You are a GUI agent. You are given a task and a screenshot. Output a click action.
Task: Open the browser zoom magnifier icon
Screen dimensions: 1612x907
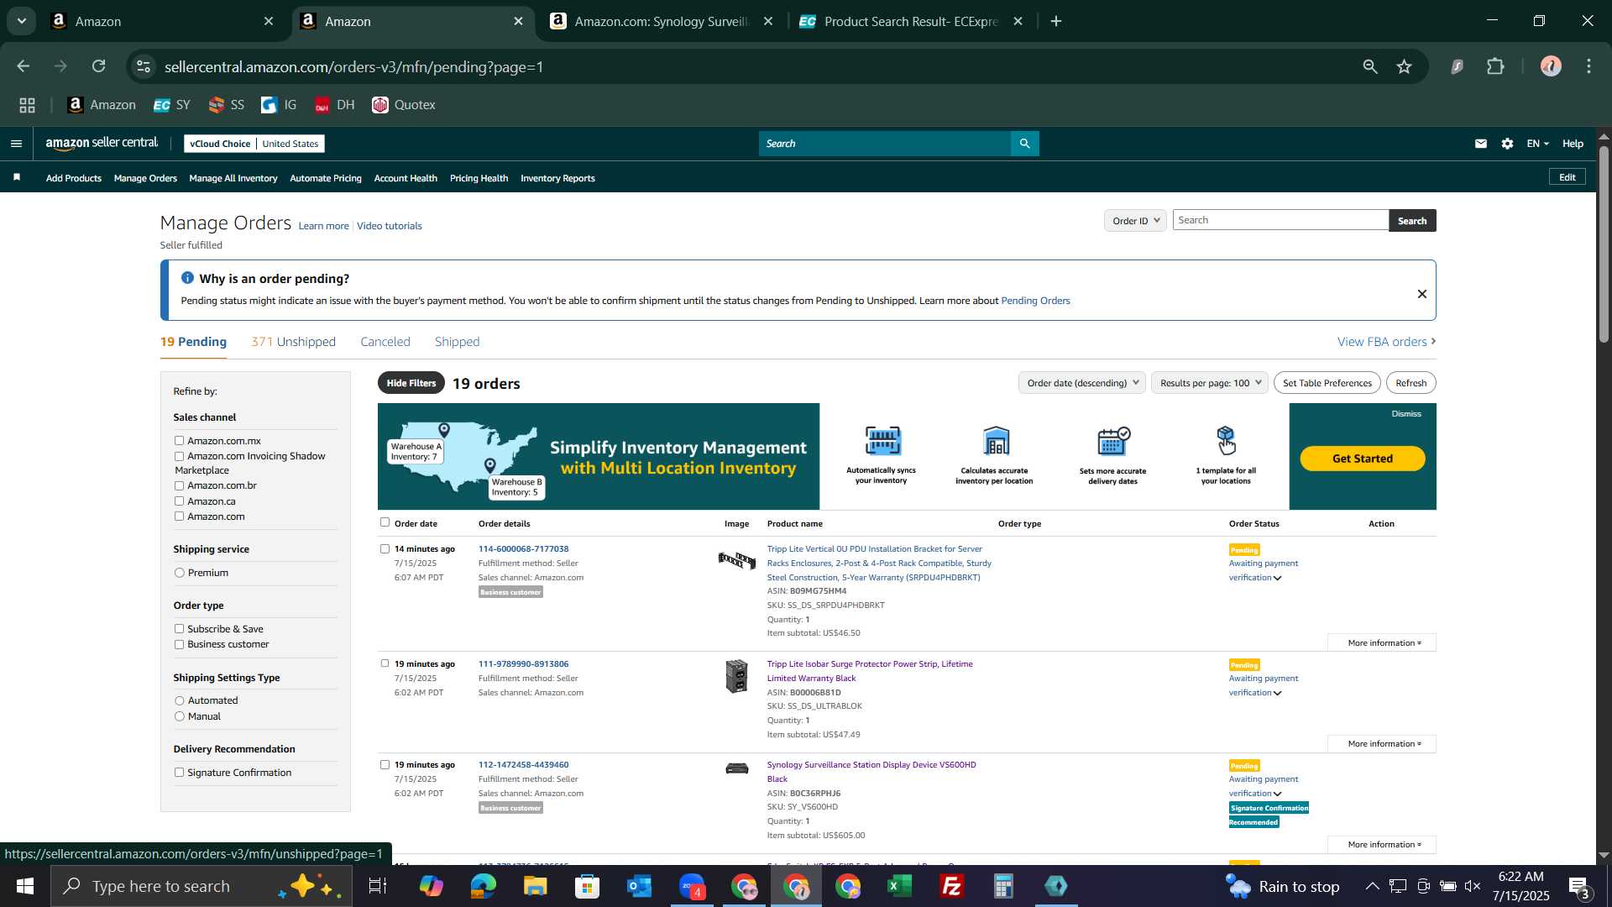(1370, 66)
